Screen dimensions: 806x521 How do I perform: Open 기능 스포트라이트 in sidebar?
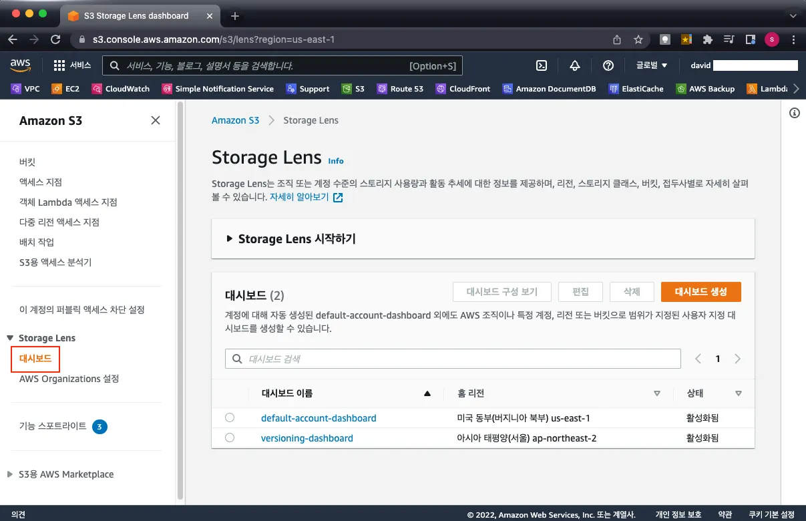pyautogui.click(x=53, y=426)
